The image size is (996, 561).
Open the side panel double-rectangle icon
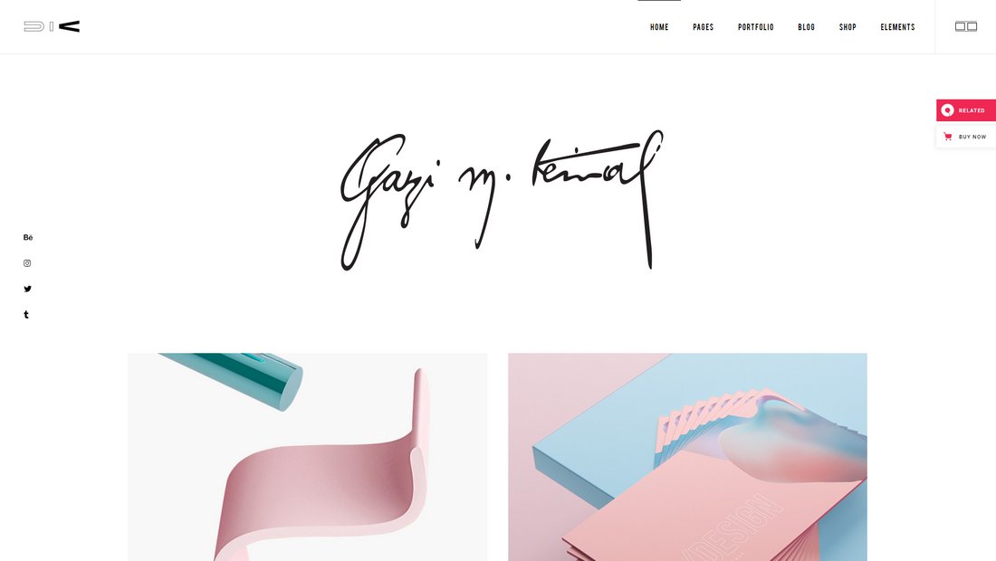click(965, 26)
